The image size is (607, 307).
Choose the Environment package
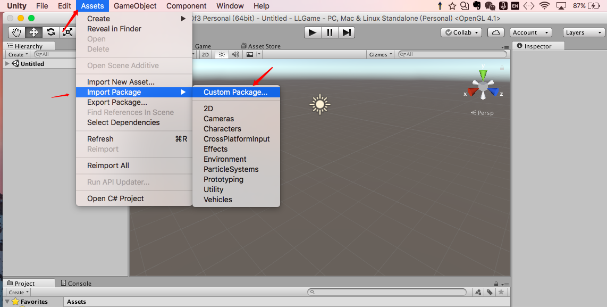click(x=236, y=159)
